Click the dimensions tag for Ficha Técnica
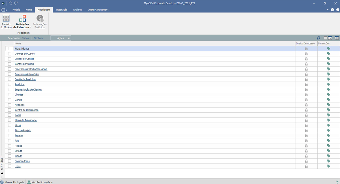The height and width of the screenshot is (184, 340). click(329, 49)
